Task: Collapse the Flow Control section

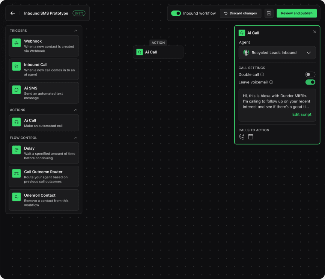Action: [x=76, y=138]
